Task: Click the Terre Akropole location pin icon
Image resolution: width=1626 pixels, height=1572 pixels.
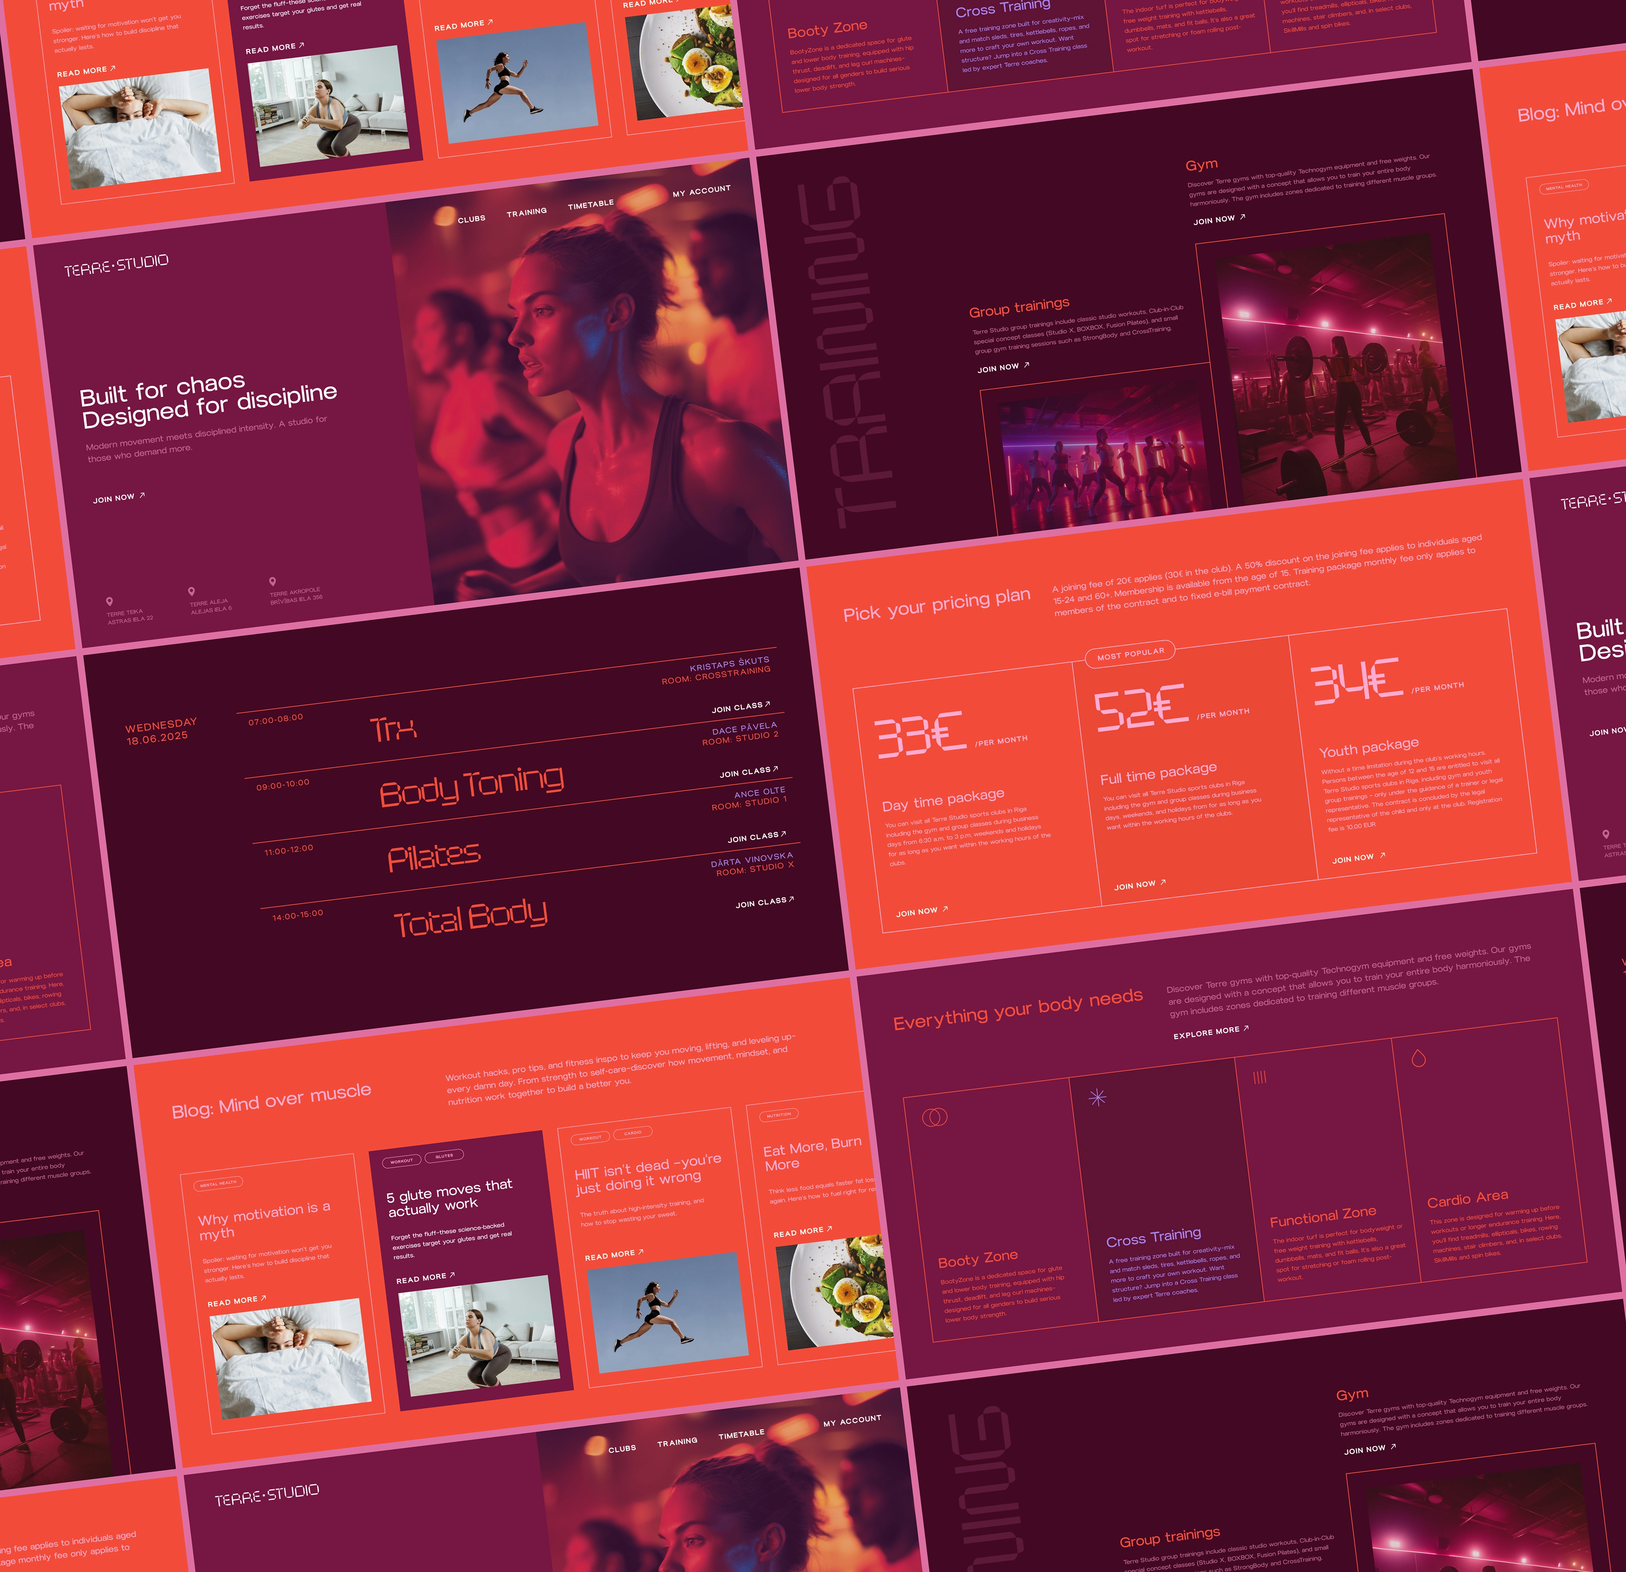Action: click(x=272, y=582)
